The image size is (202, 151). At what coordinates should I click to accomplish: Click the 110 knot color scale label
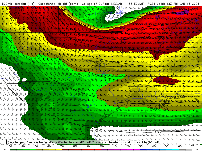coord(114,146)
